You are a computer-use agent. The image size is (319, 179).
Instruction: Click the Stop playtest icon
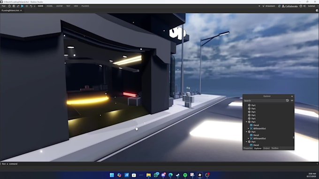point(27,6)
